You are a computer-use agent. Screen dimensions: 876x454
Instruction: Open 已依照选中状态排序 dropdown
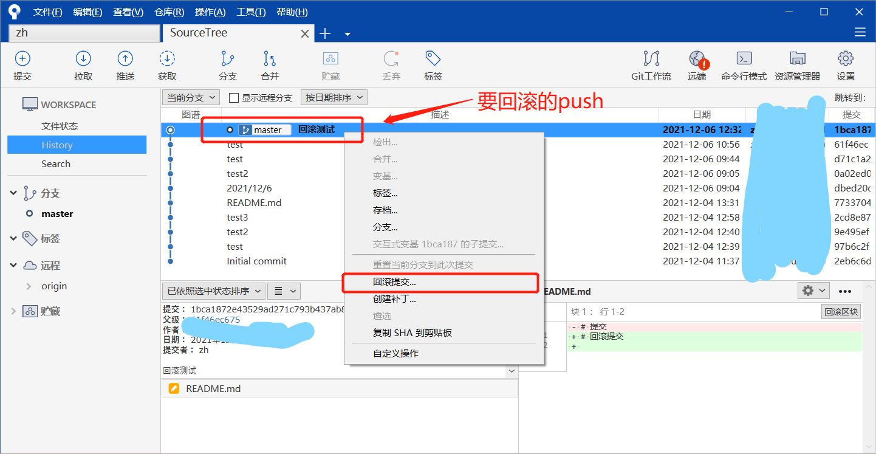coord(214,291)
